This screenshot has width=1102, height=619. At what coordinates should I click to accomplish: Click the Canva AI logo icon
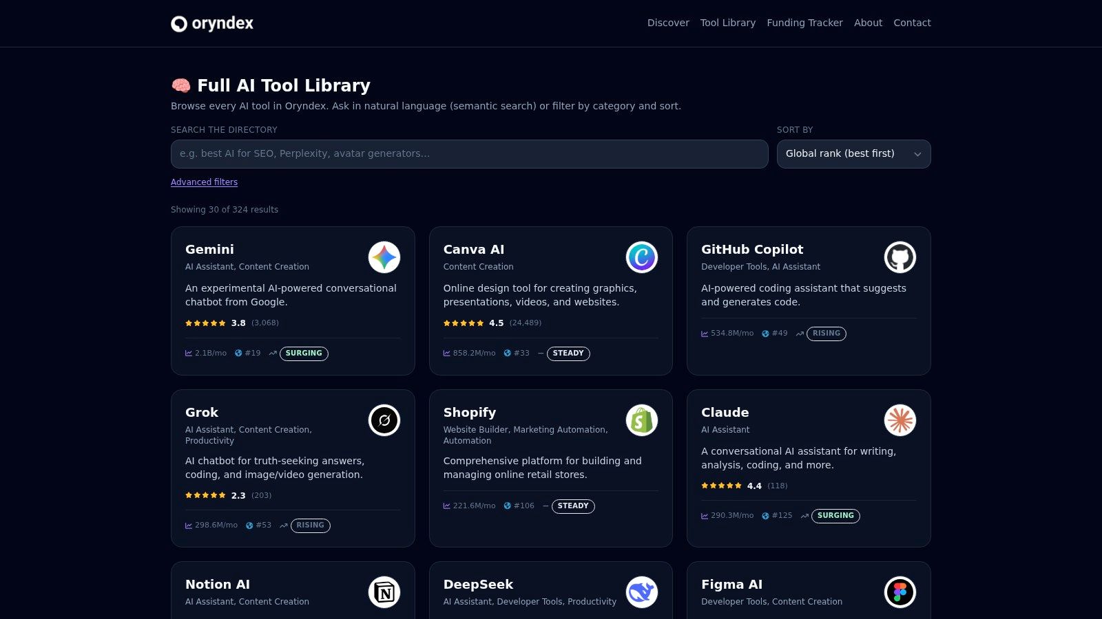[642, 257]
